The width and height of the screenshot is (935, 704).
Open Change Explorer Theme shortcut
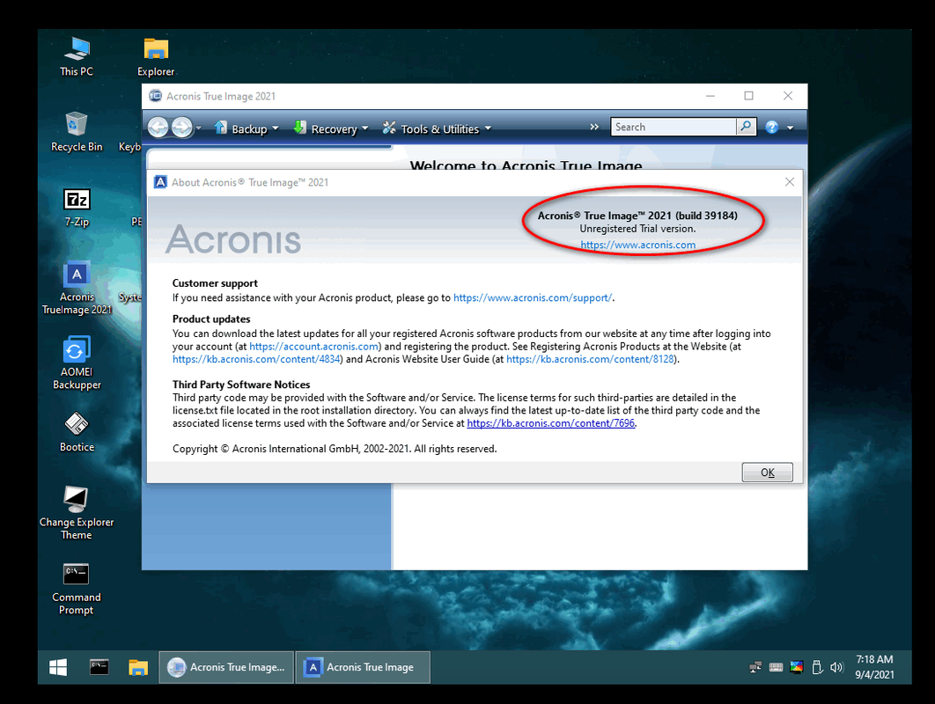coord(77,513)
